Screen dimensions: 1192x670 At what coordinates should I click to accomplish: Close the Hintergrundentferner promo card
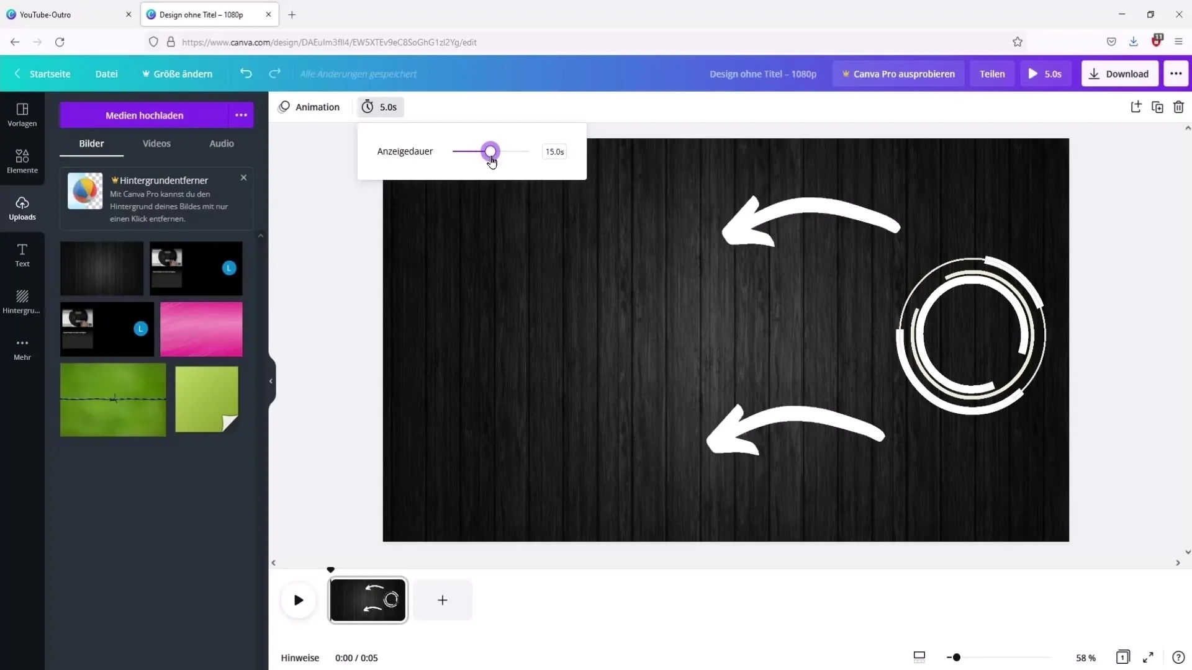tap(243, 177)
